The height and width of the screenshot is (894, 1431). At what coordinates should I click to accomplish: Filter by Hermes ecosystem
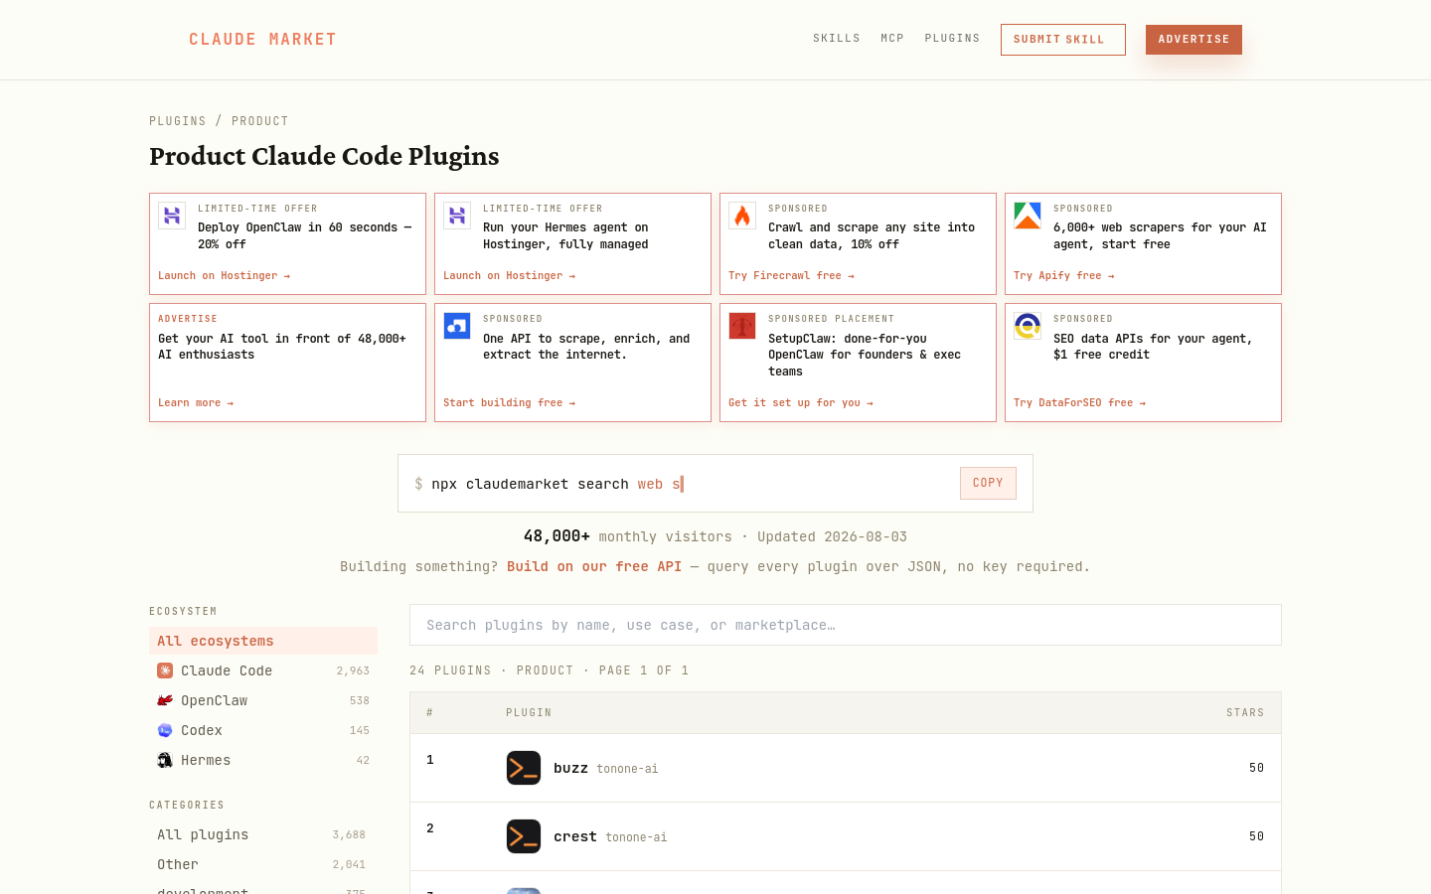pyautogui.click(x=263, y=760)
